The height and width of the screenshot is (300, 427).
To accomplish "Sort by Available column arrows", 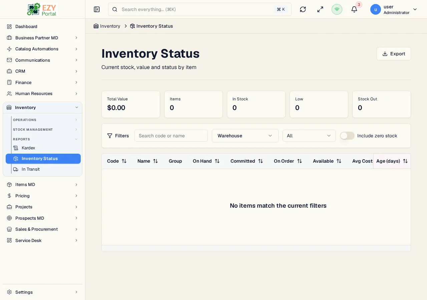I will click(x=339, y=161).
